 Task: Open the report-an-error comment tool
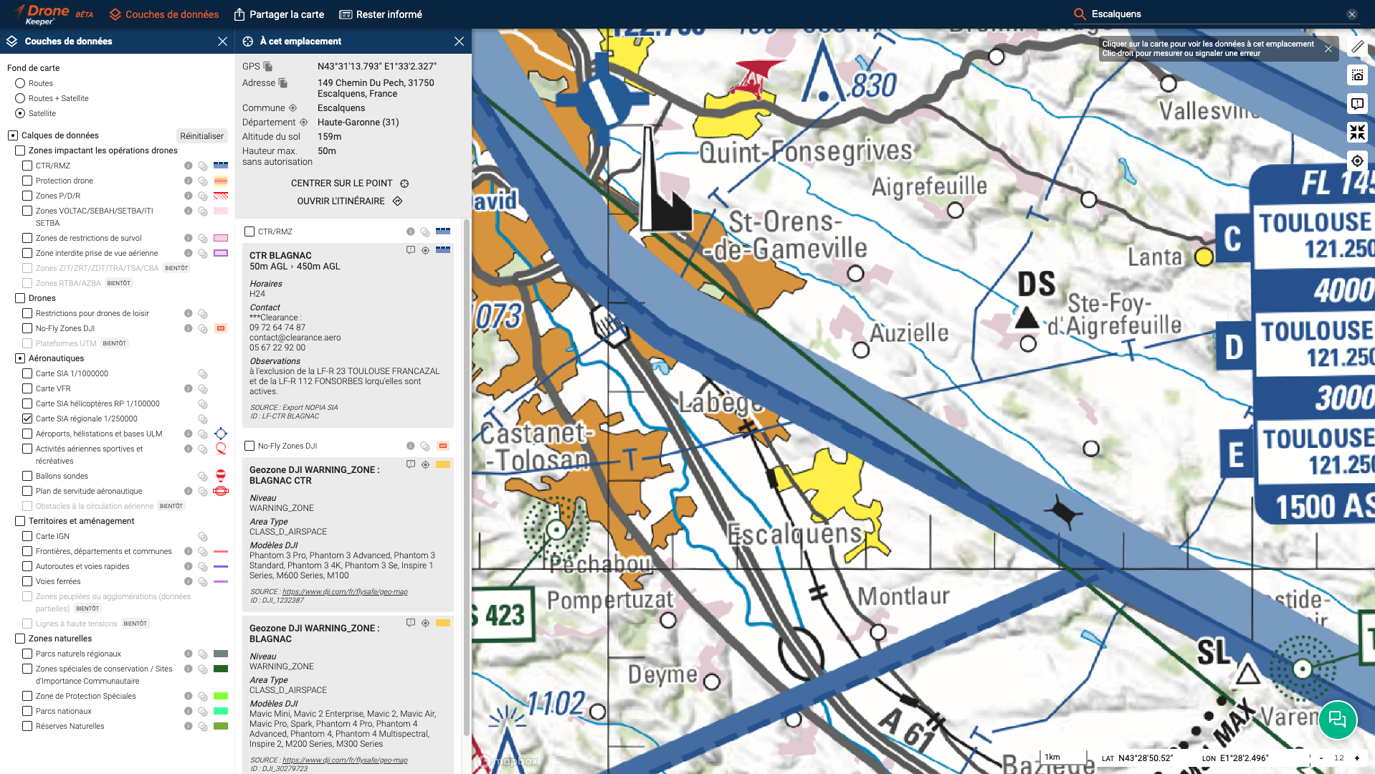(x=1357, y=104)
